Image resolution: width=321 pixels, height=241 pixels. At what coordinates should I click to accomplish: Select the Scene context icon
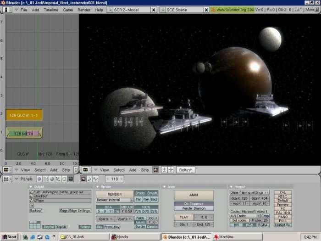click(x=71, y=179)
